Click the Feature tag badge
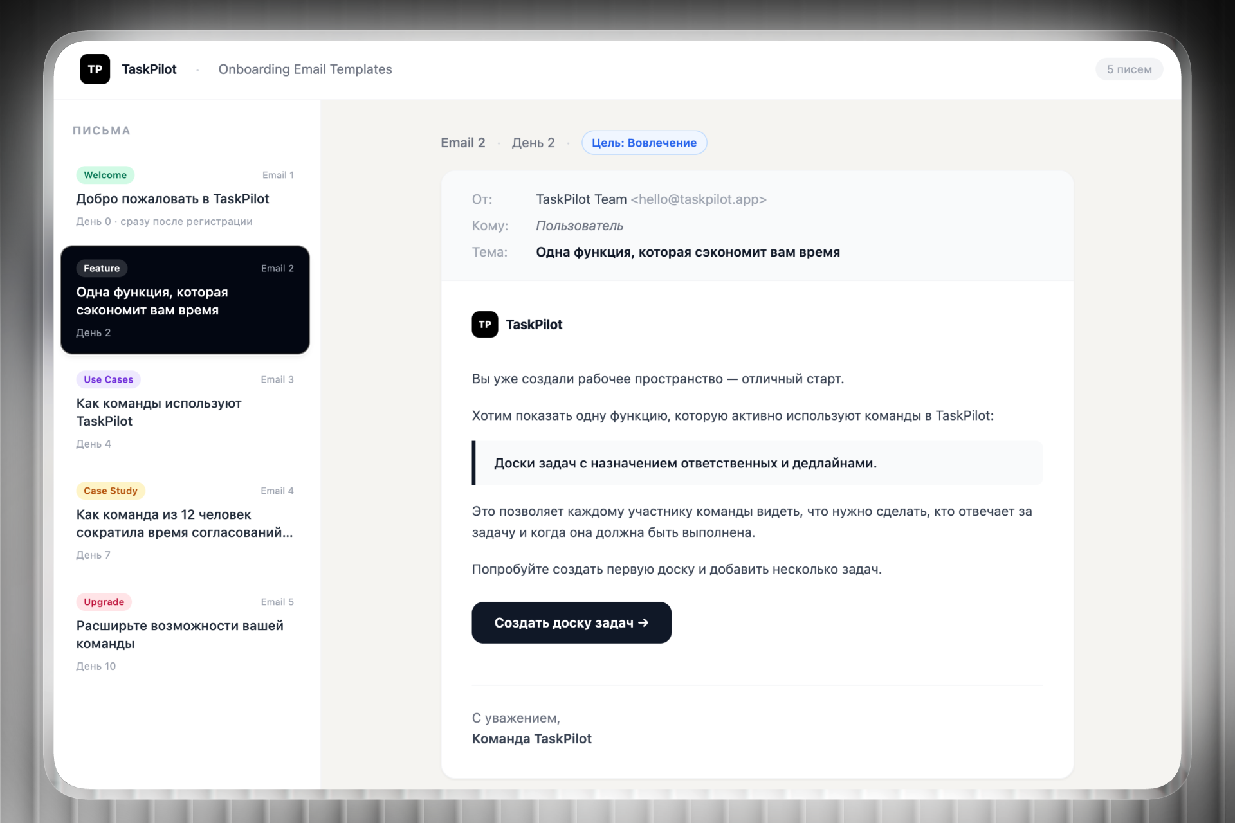 pos(102,268)
